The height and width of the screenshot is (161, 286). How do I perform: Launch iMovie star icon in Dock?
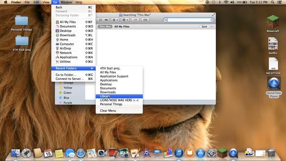point(146,153)
